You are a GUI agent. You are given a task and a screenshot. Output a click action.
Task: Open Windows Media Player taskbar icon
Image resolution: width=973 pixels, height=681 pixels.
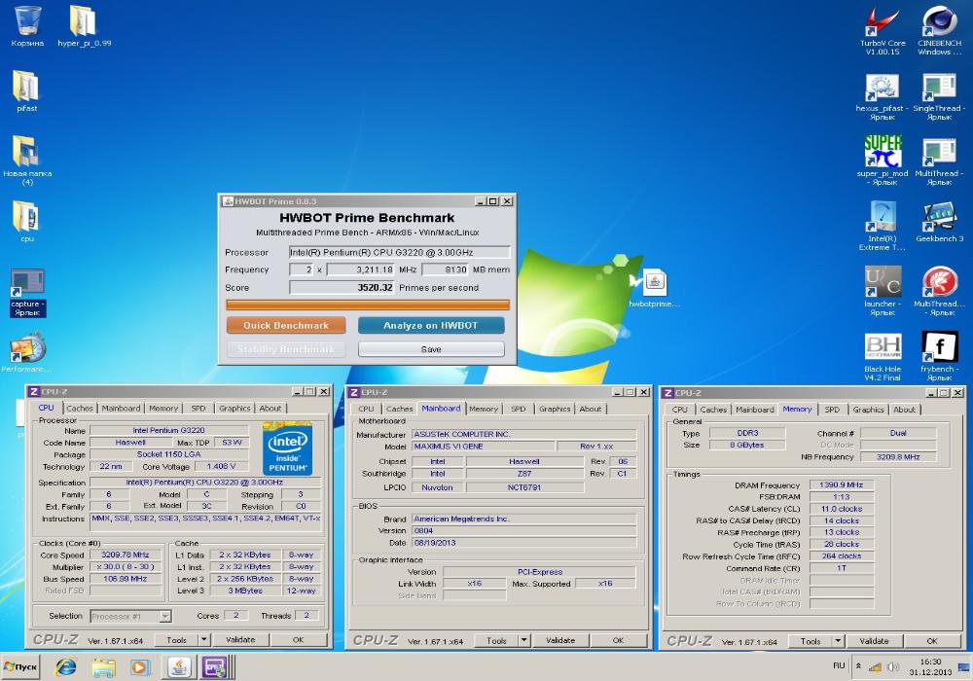tap(140, 667)
